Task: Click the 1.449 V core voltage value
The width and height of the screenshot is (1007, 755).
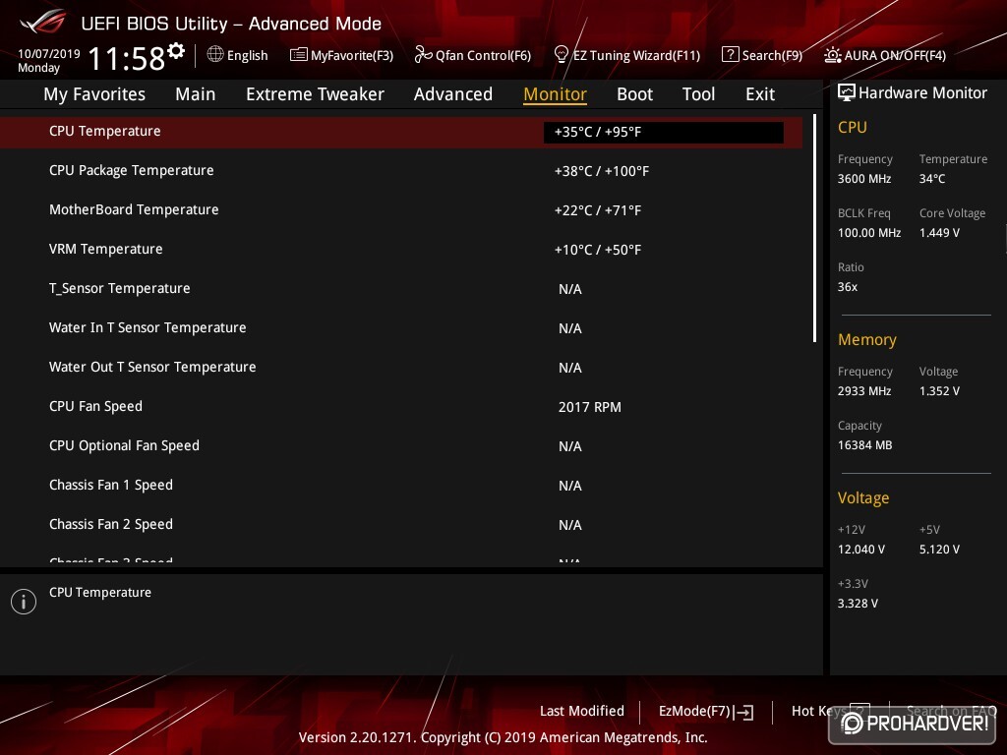Action: pyautogui.click(x=939, y=233)
